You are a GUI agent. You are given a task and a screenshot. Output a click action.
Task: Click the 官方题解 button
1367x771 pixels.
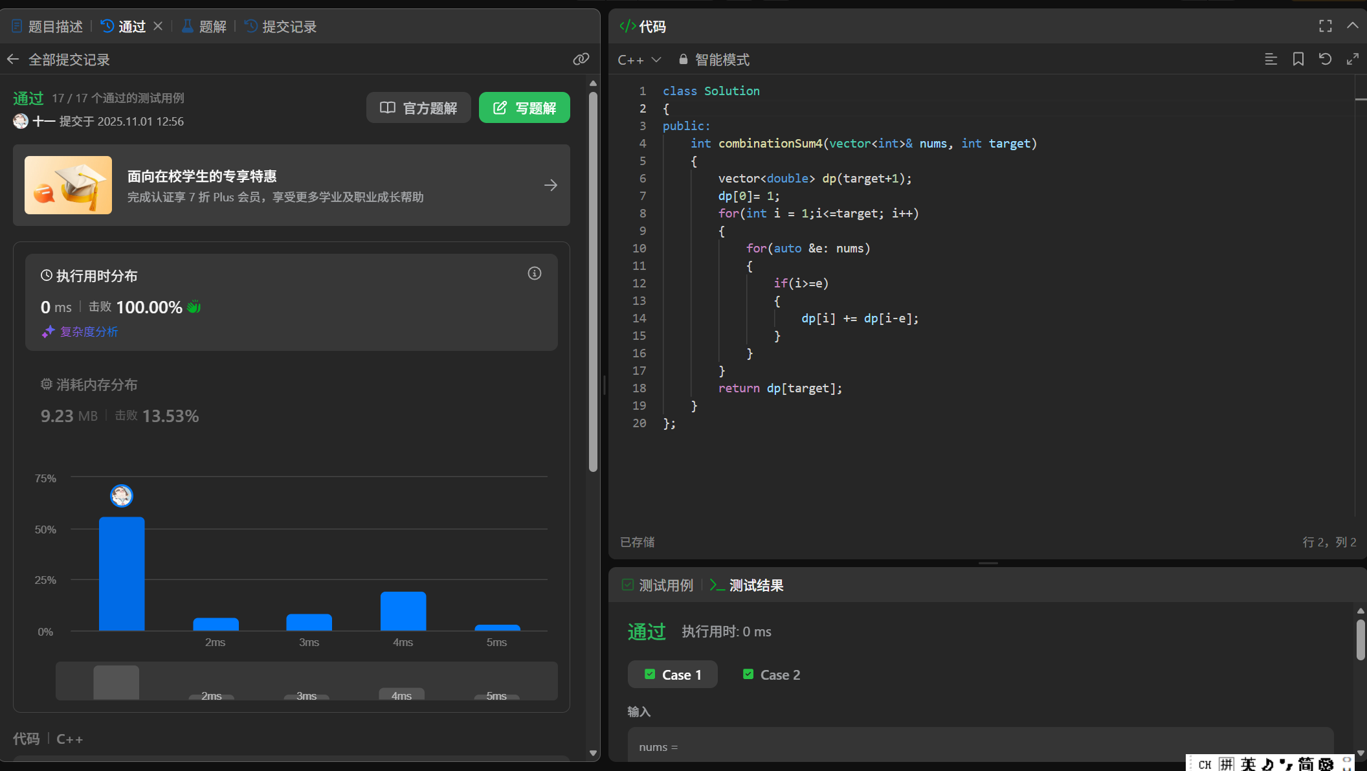pyautogui.click(x=418, y=107)
